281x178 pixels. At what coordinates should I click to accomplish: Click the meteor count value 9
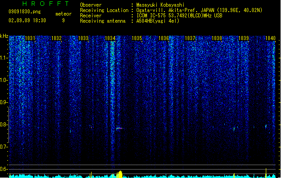click(63, 20)
